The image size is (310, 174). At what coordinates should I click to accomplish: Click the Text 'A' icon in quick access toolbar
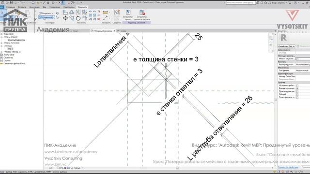pyautogui.click(x=48, y=2)
